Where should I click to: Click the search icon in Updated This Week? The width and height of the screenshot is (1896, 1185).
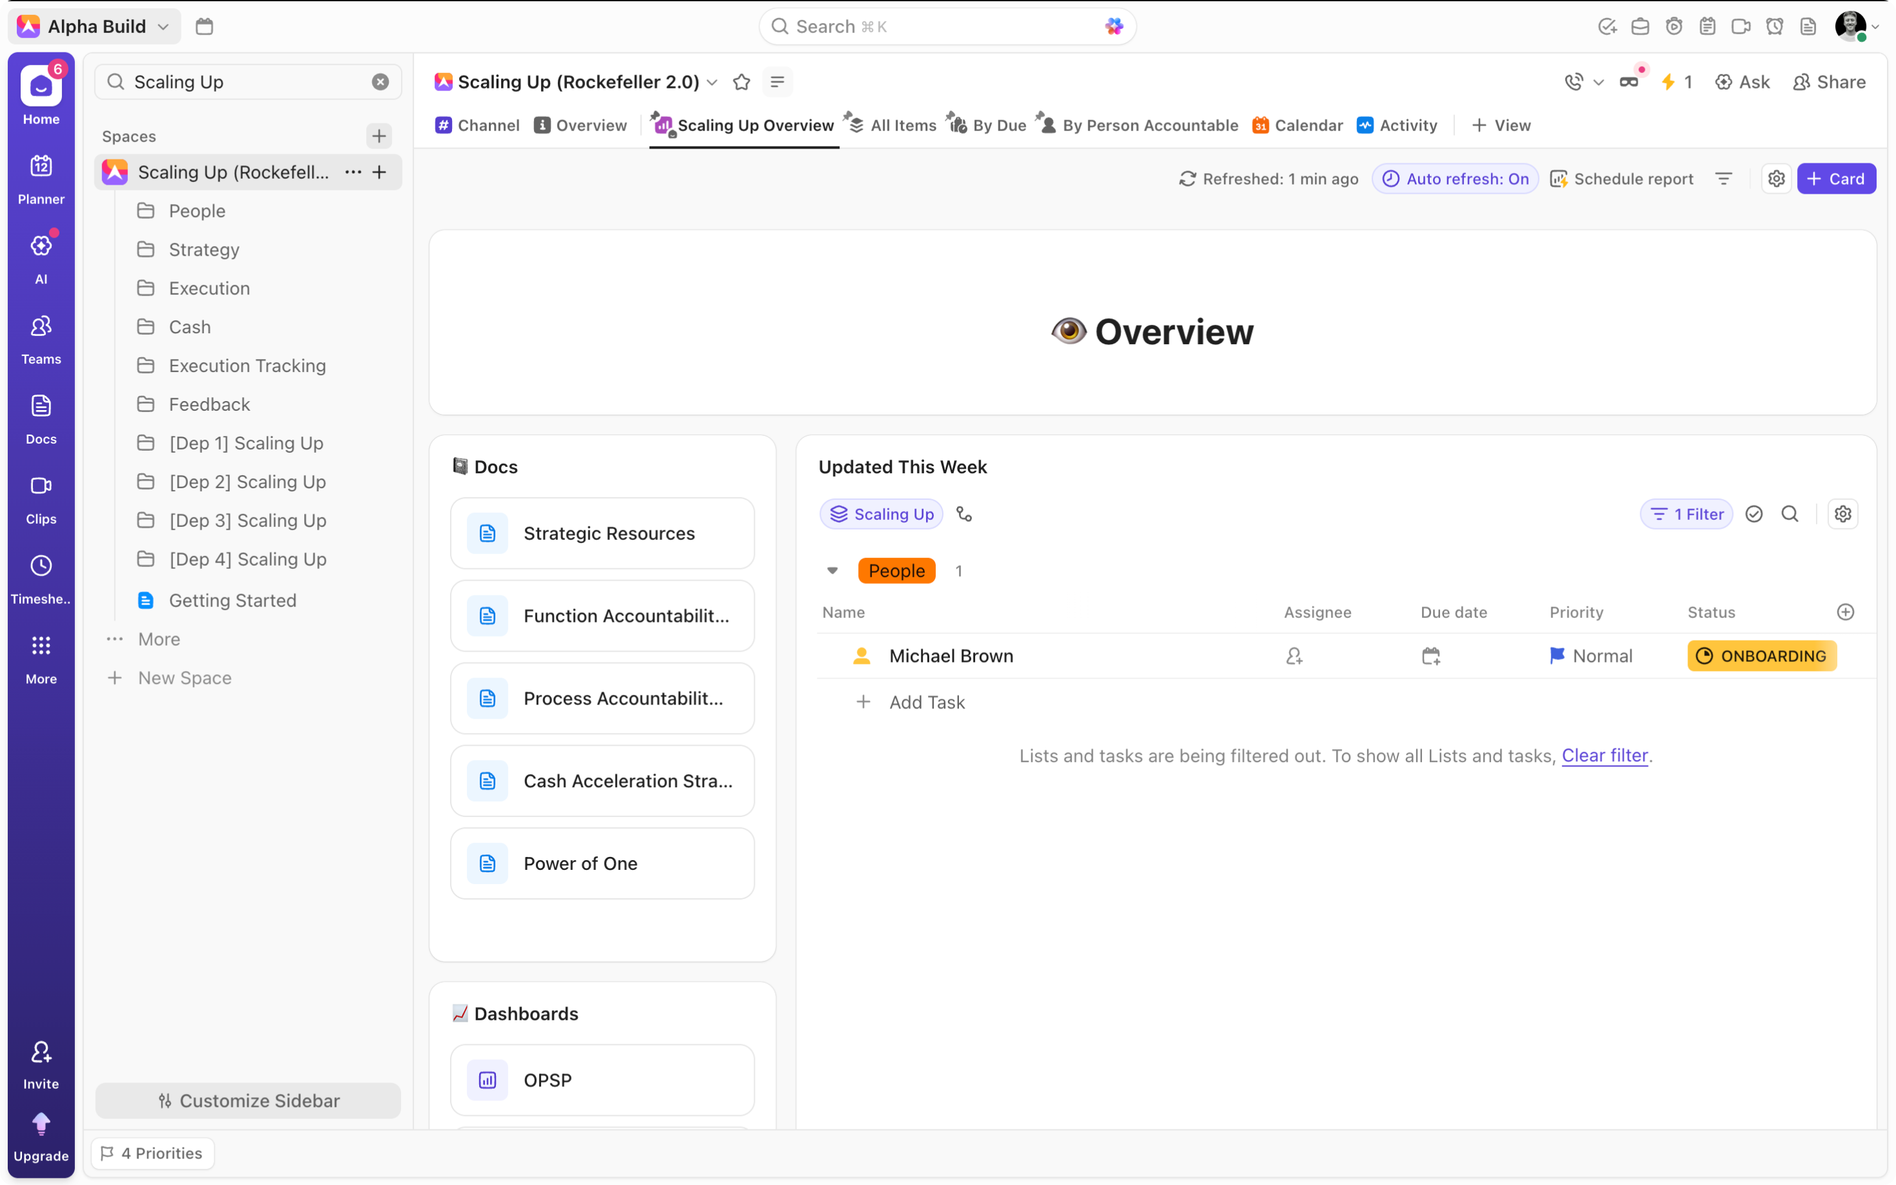(1789, 514)
